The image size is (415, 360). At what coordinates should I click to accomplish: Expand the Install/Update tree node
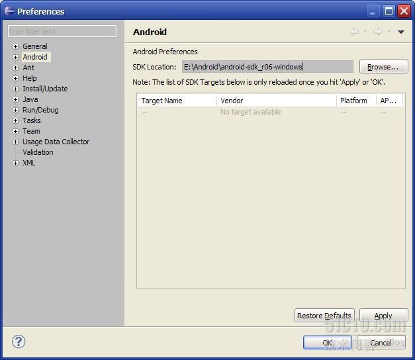pyautogui.click(x=16, y=89)
